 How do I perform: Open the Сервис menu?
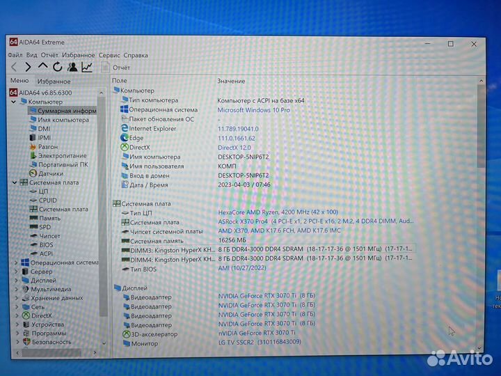pos(109,55)
